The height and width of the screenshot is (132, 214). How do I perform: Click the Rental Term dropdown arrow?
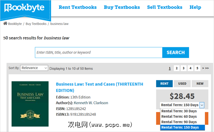tap(202, 105)
